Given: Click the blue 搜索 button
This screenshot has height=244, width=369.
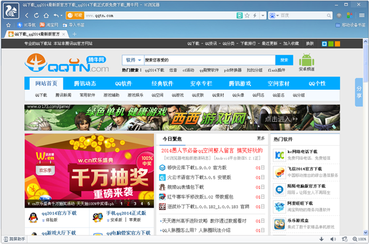Looking at the screenshot, I should (x=284, y=60).
